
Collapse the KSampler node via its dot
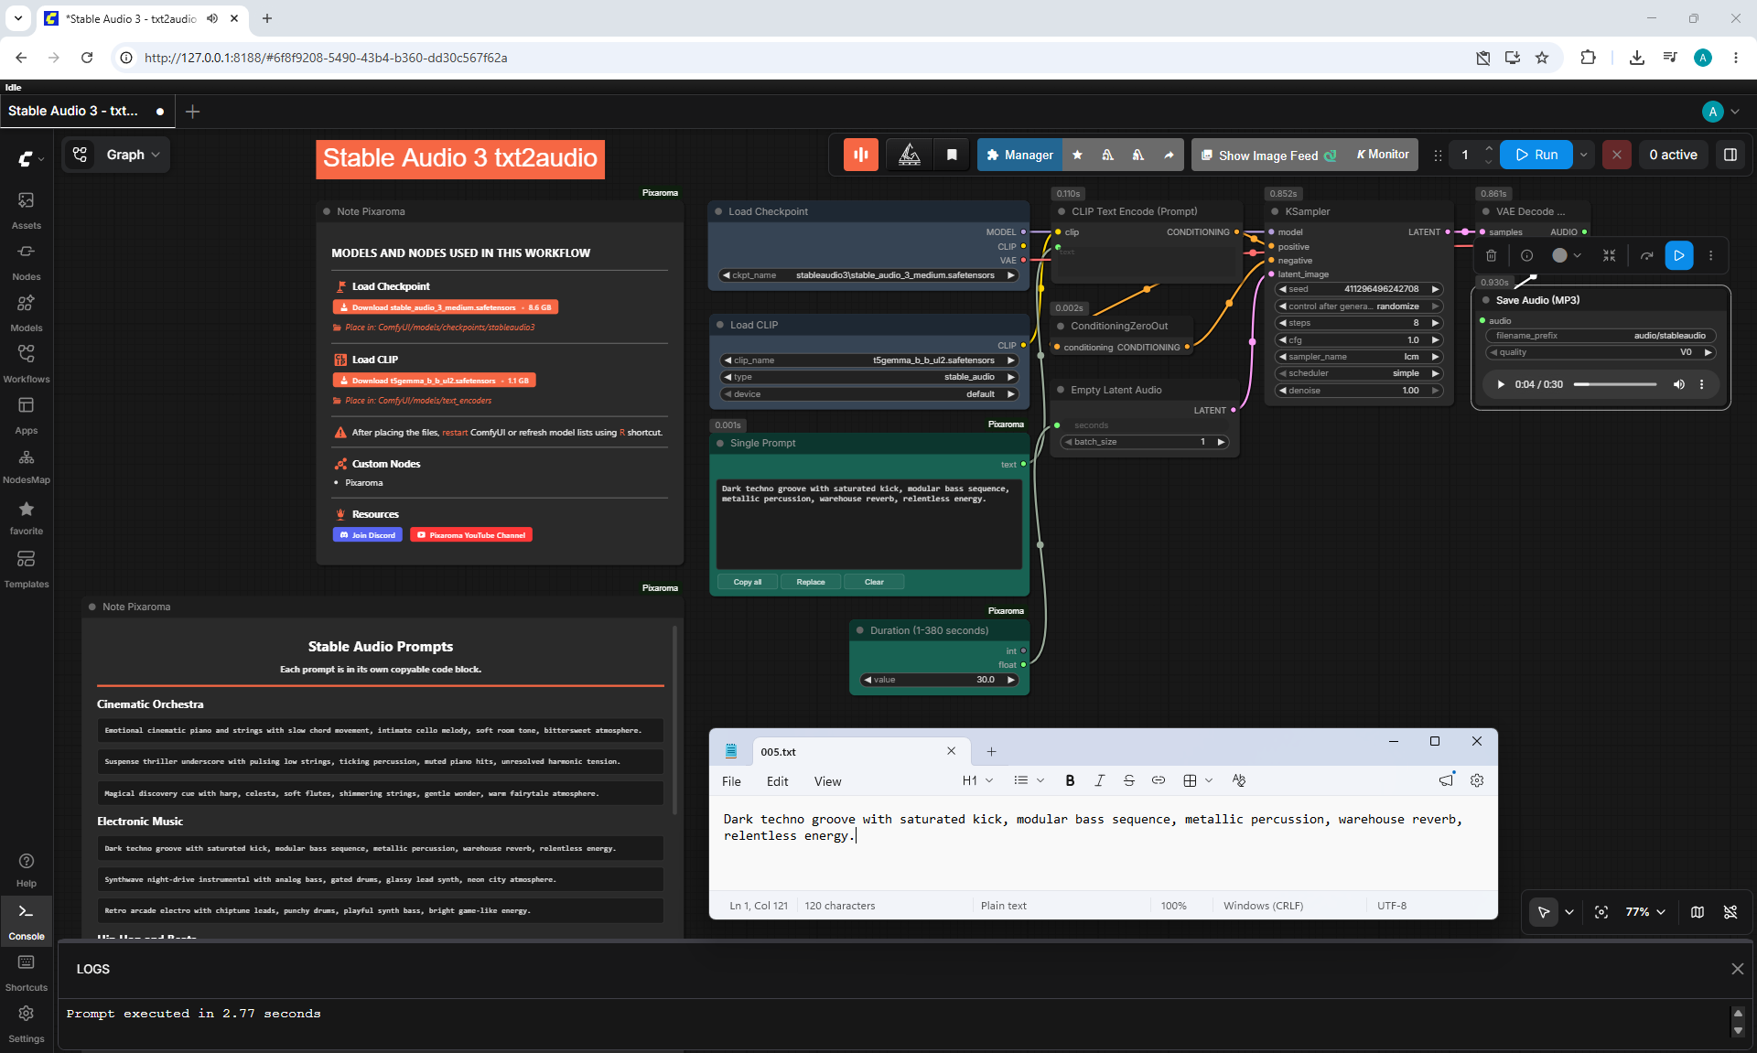pos(1275,211)
